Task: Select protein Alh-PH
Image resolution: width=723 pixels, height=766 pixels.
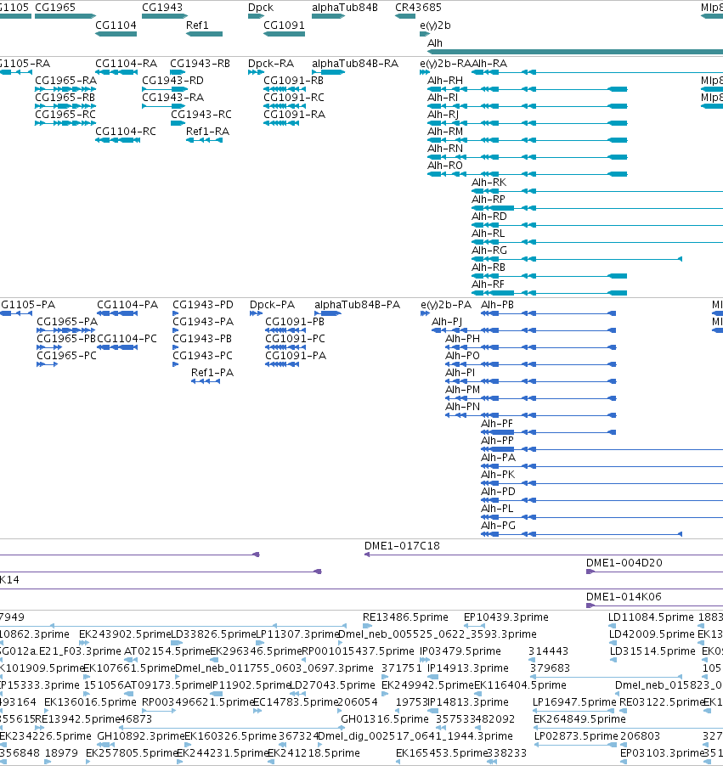Action: [x=530, y=347]
